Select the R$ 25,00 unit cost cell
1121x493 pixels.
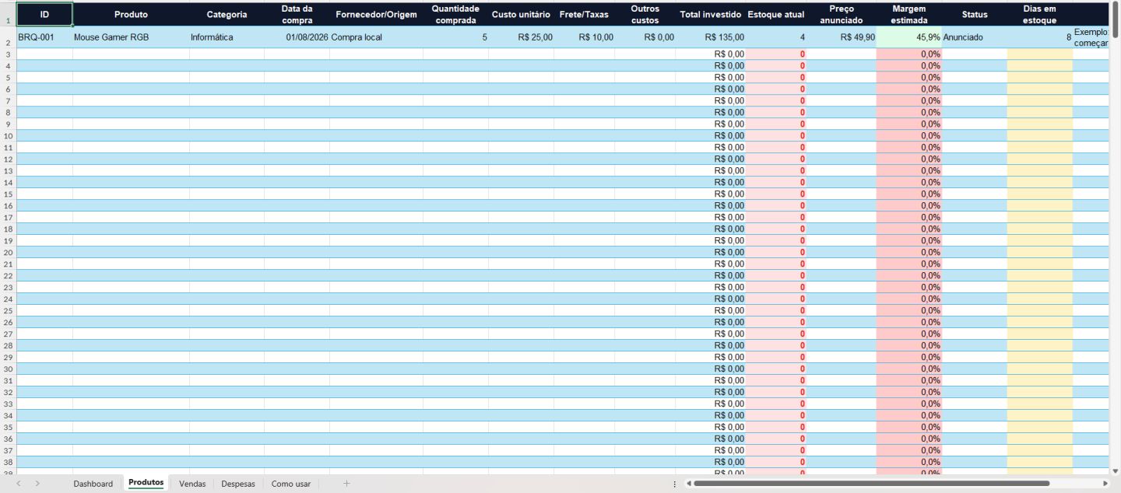coord(521,37)
